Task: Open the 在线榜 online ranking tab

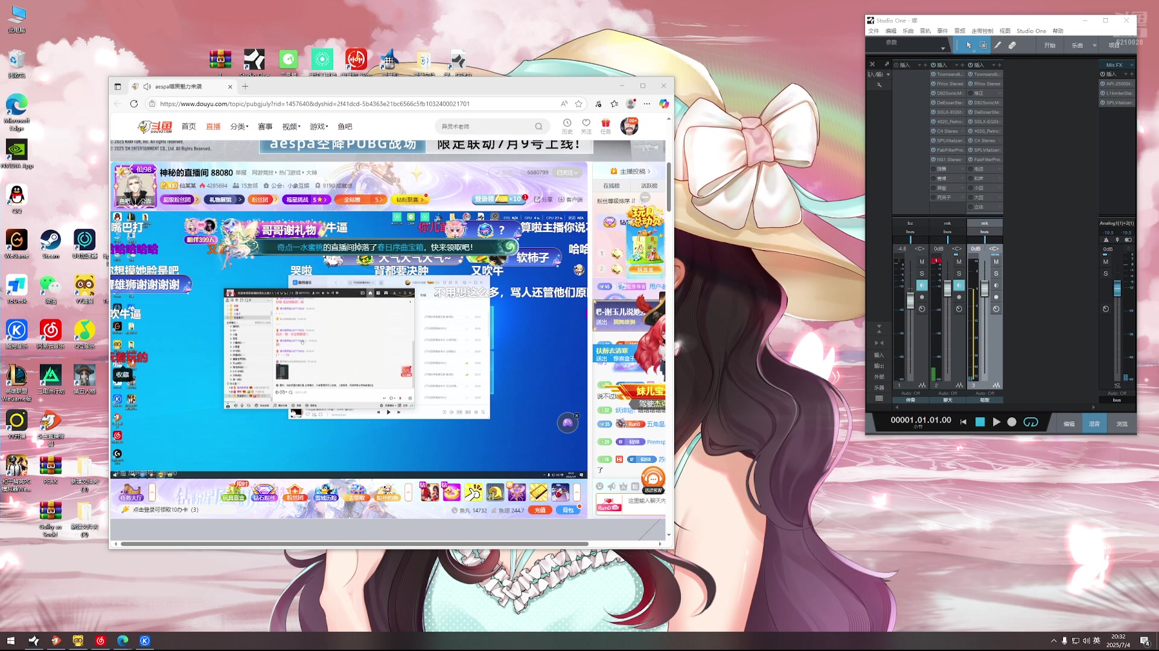Action: click(611, 186)
